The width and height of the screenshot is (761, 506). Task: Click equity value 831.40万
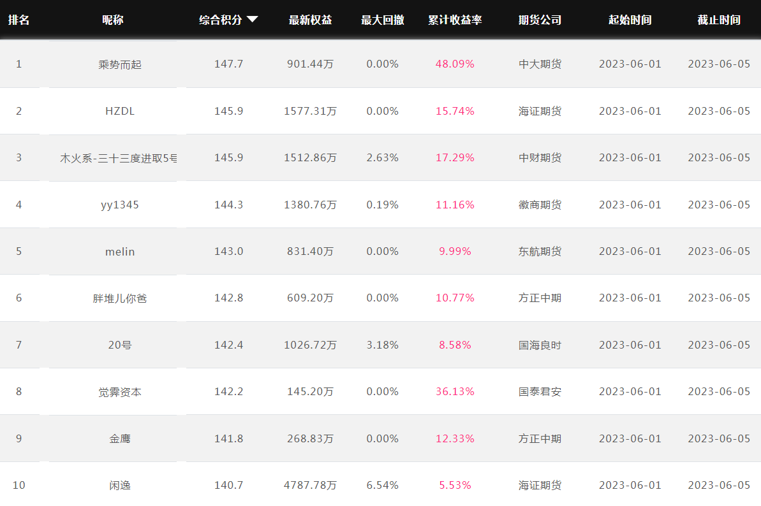(310, 251)
